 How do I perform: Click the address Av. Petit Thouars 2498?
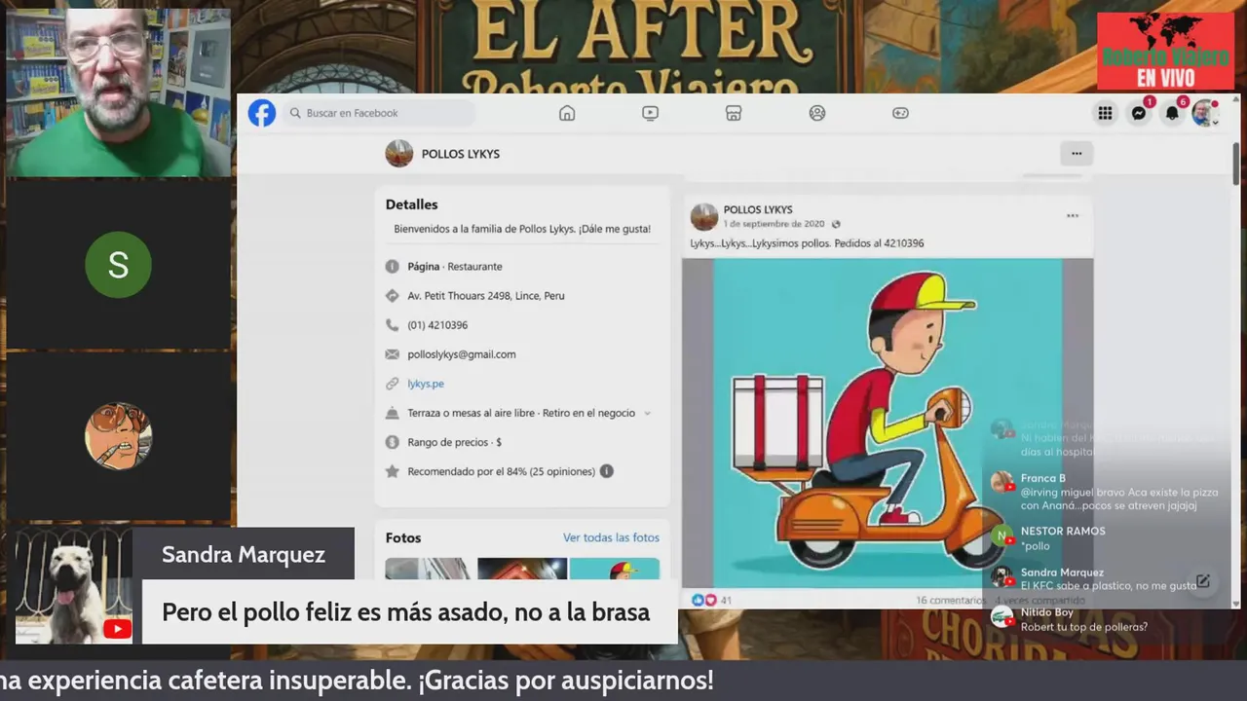(486, 296)
